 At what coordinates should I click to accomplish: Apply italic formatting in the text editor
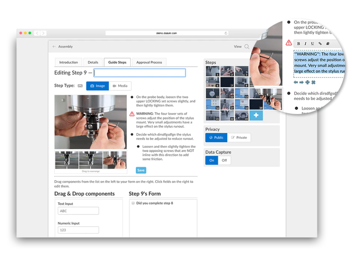pyautogui.click(x=306, y=44)
